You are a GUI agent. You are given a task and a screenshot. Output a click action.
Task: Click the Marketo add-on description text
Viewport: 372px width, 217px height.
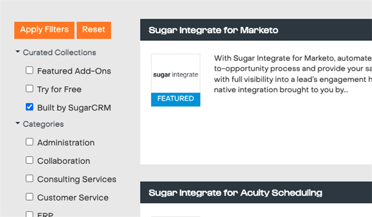tap(293, 74)
